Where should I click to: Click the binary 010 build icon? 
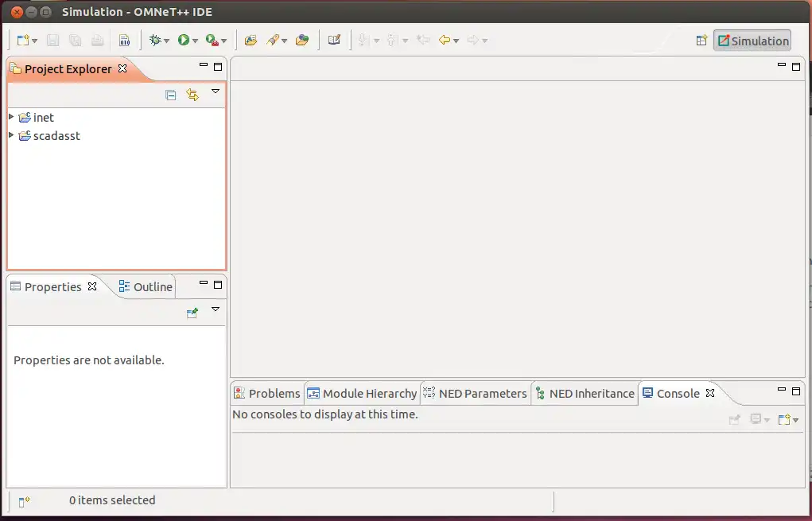tap(124, 40)
